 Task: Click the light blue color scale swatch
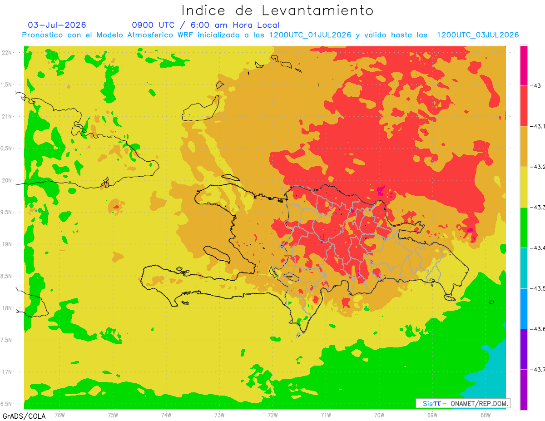[x=524, y=308]
